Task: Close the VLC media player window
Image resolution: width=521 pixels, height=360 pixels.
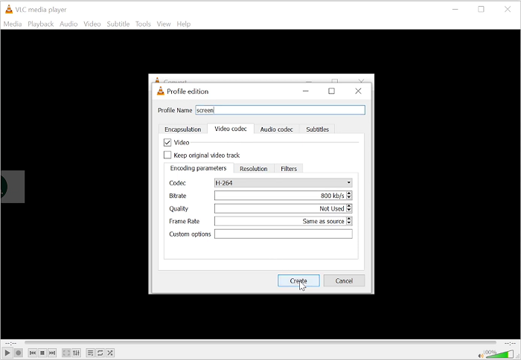Action: tap(508, 10)
